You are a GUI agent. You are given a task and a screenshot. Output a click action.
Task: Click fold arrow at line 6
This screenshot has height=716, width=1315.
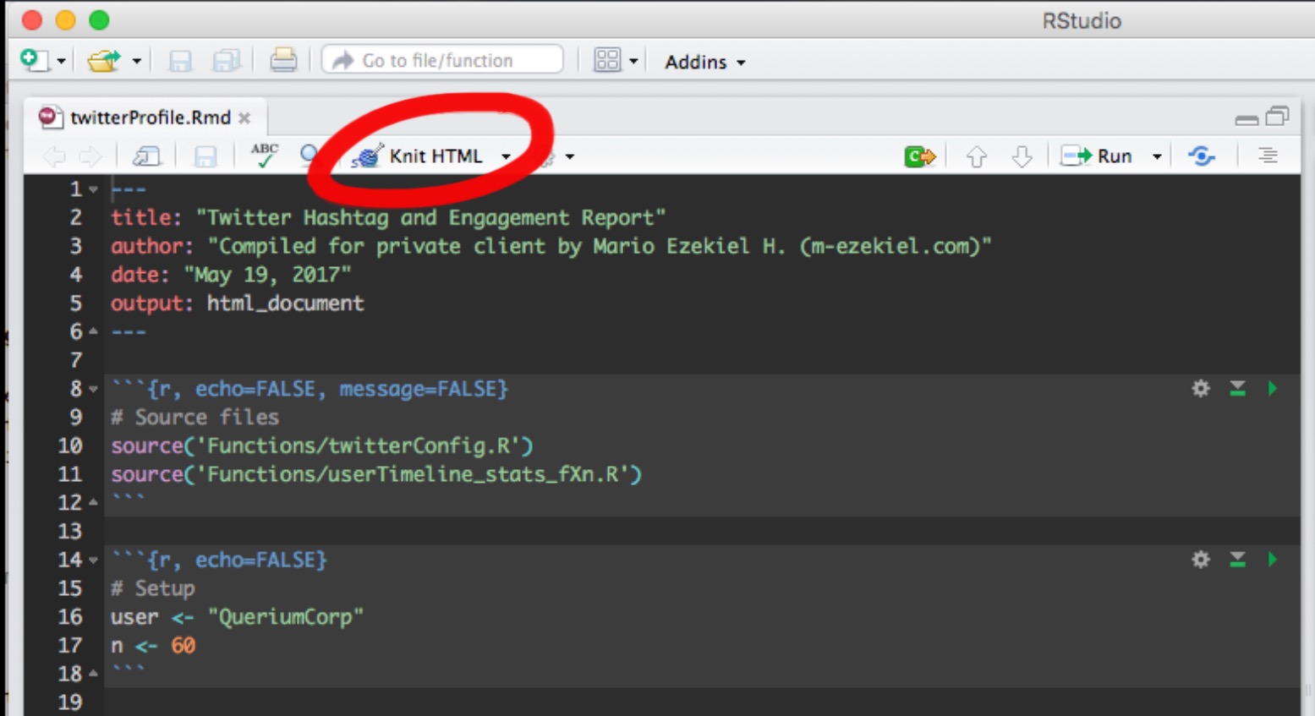pos(93,331)
